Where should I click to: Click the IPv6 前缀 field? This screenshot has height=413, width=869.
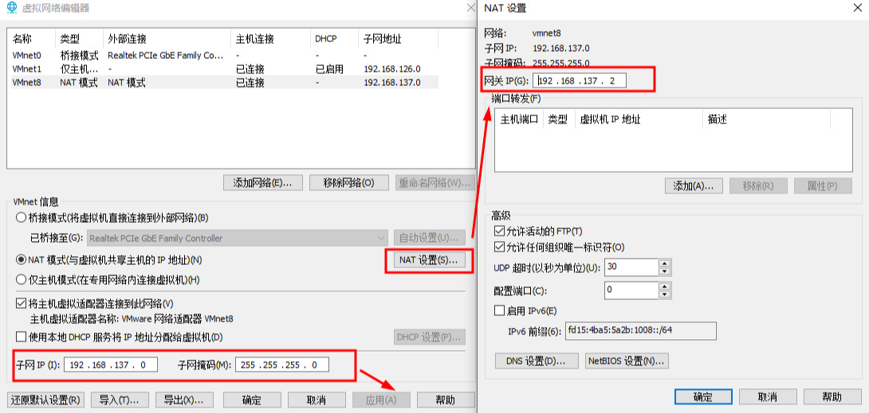pyautogui.click(x=641, y=330)
